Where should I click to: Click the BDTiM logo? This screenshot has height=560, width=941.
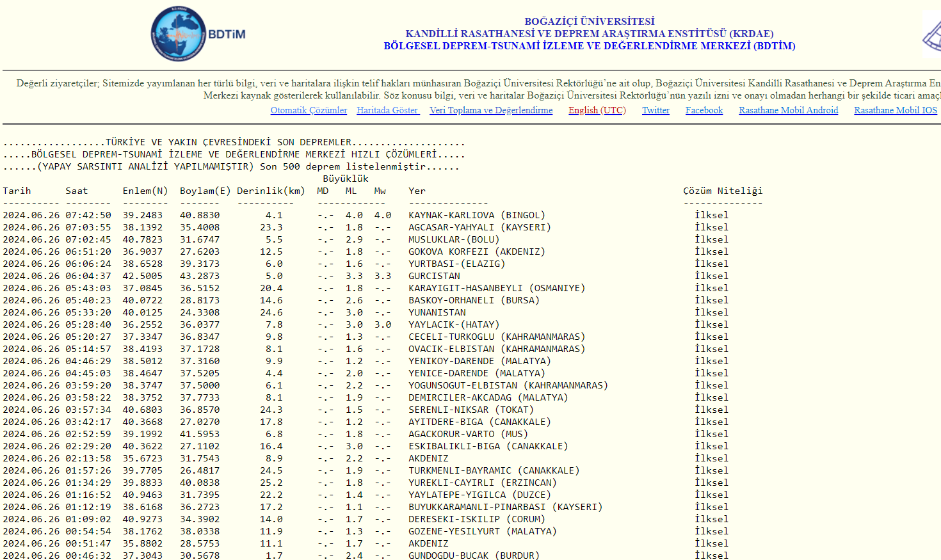point(198,34)
